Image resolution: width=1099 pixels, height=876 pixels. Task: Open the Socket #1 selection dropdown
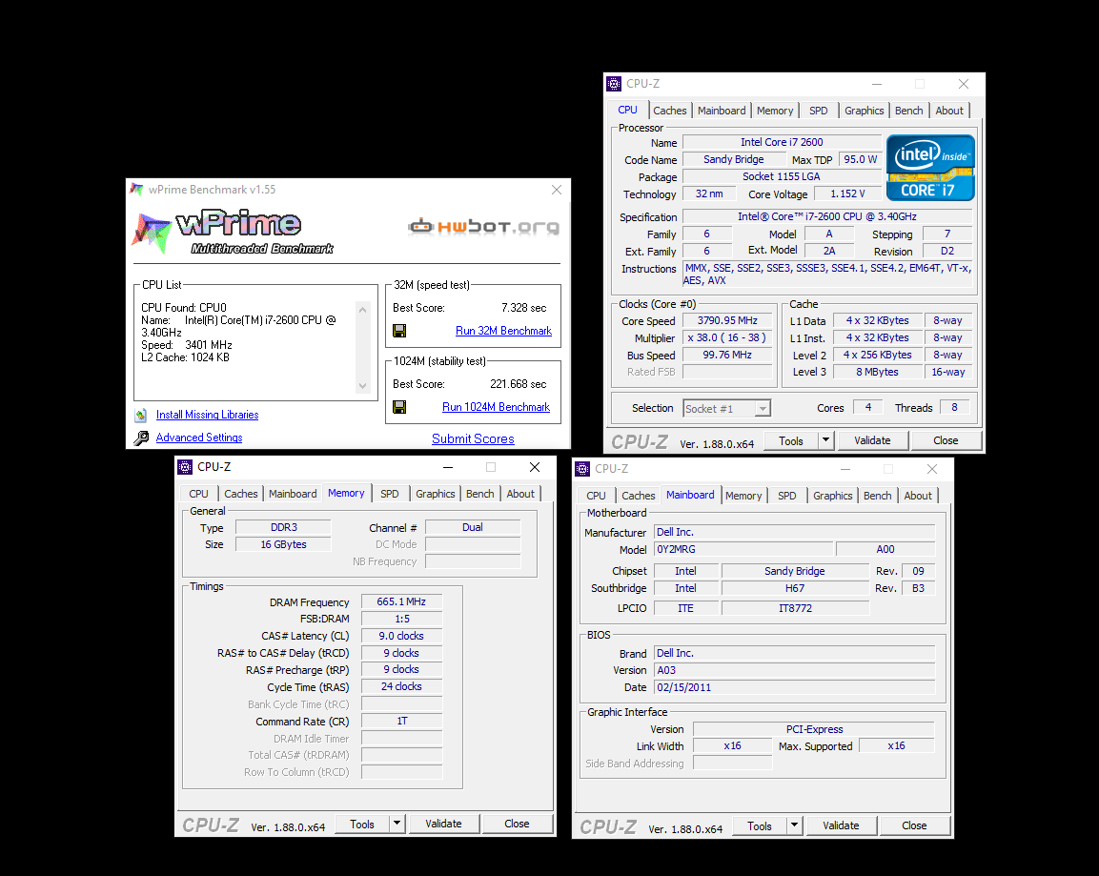tap(727, 409)
